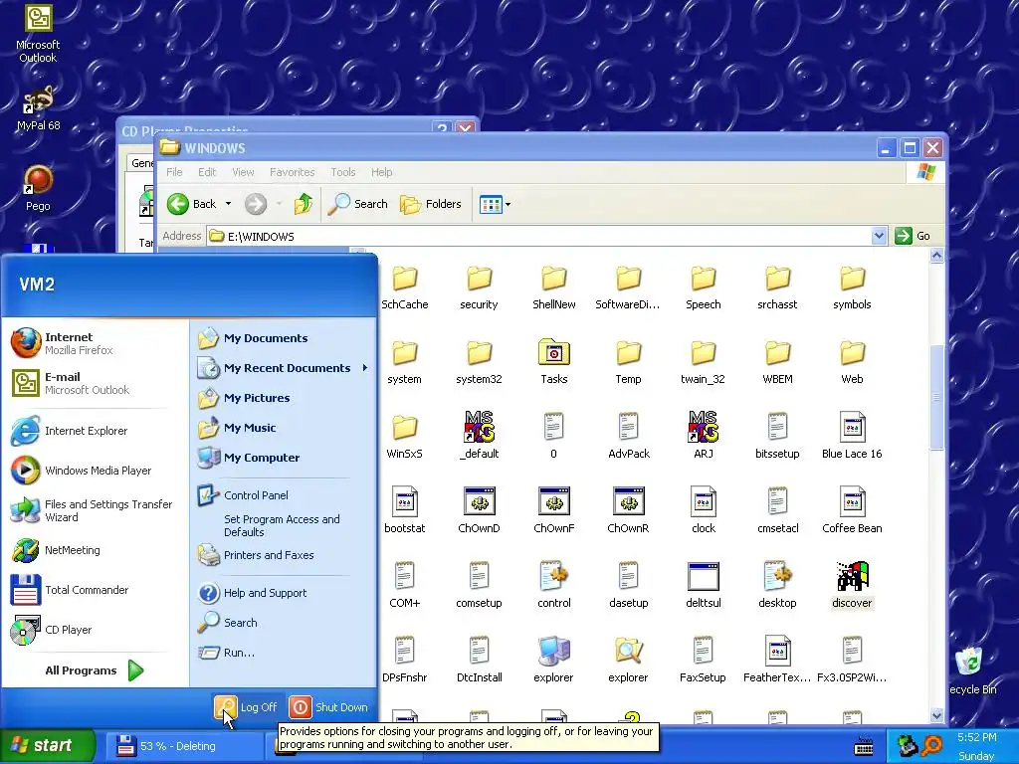Screen dimensions: 1019x764
Task: Click the on-screen keyboard tray icon
Action: (864, 746)
